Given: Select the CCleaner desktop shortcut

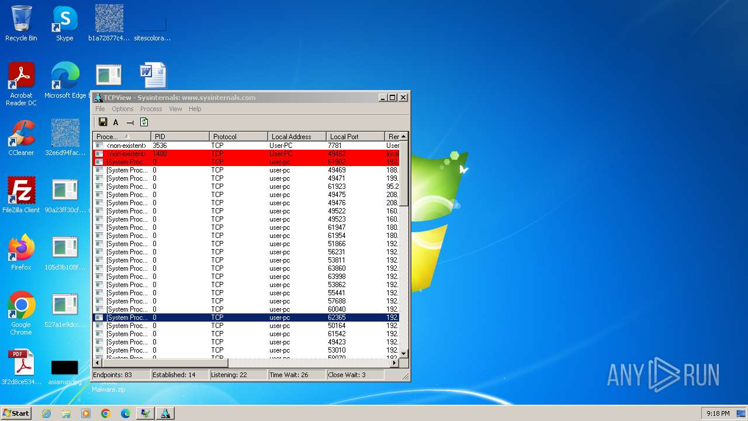Looking at the screenshot, I should pos(21,137).
